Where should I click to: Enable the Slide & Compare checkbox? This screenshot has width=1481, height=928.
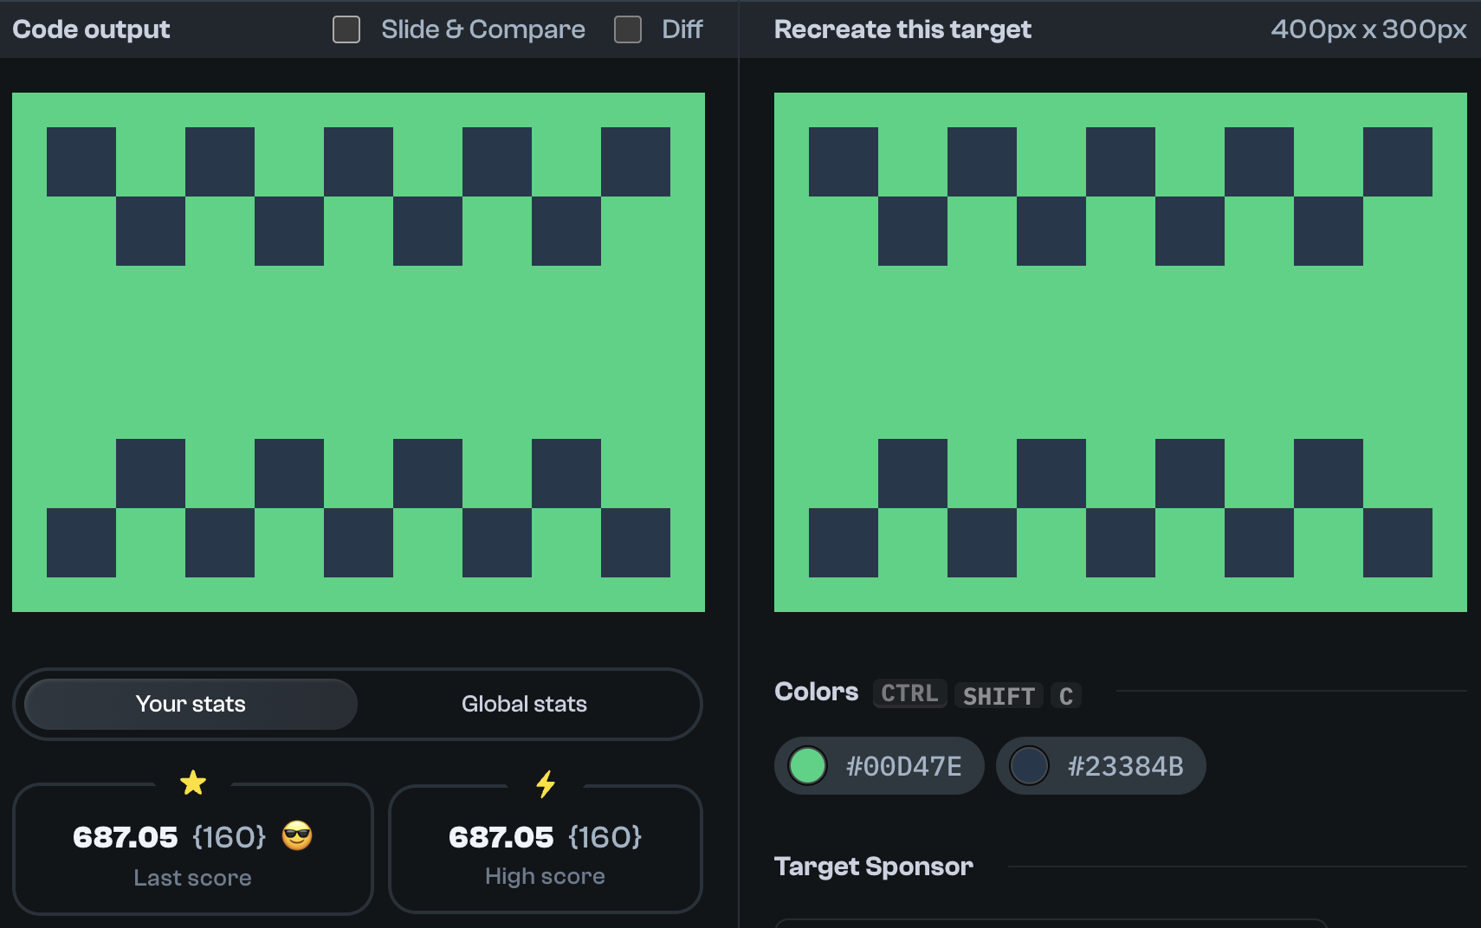pos(346,29)
